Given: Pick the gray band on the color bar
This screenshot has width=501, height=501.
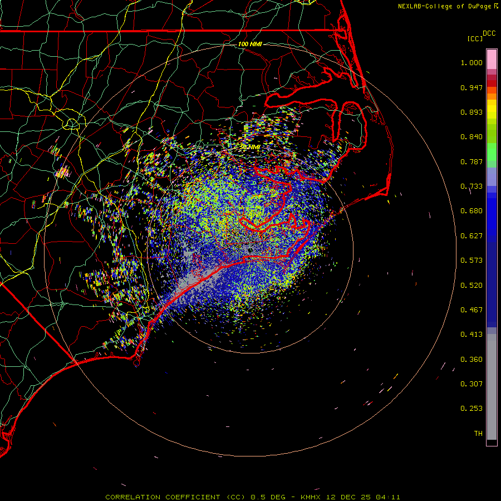Looking at the screenshot, I should 492,387.
